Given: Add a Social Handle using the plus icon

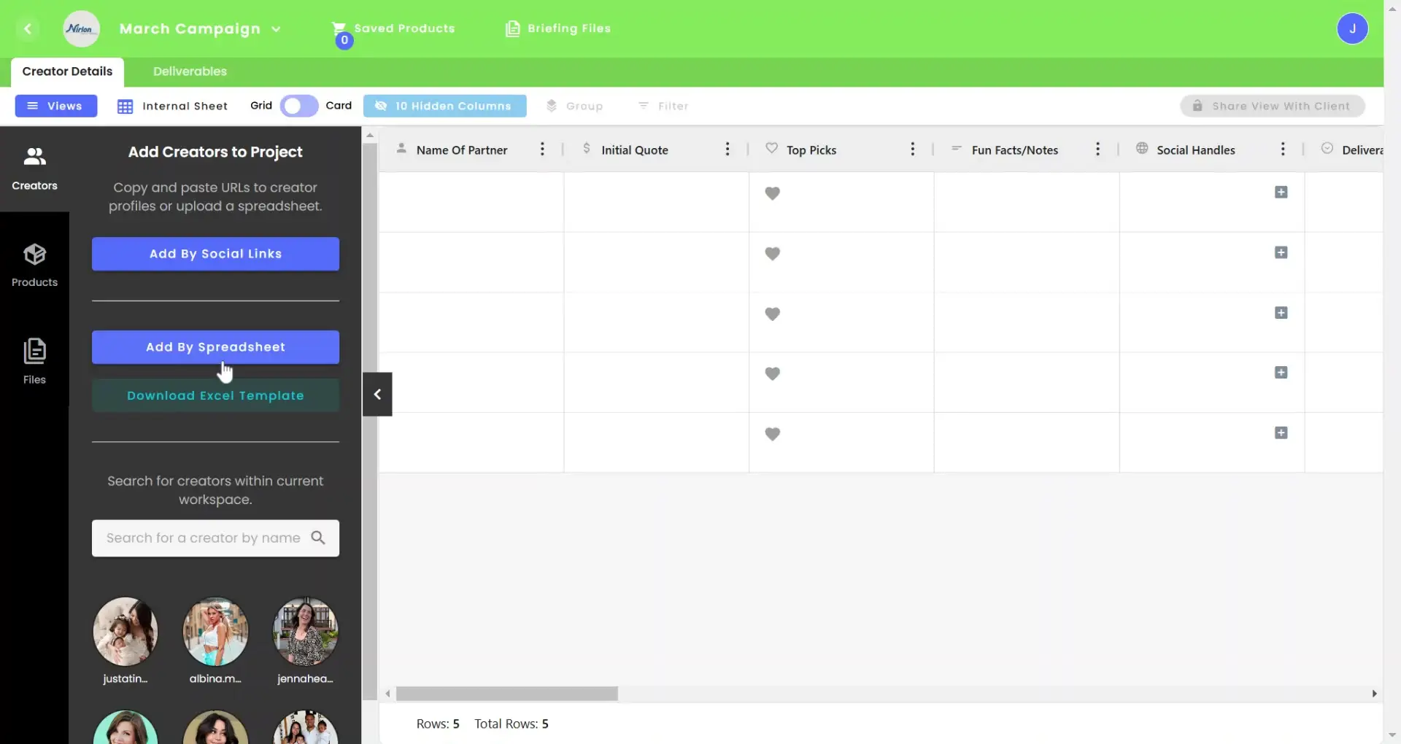Looking at the screenshot, I should pos(1282,192).
